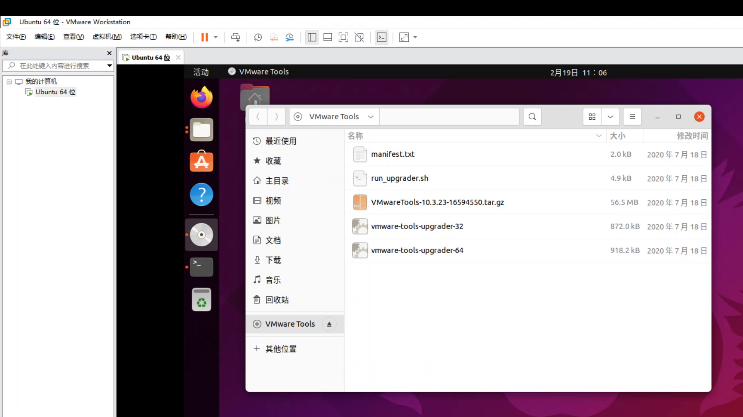743x417 pixels.
Task: Enter full screen mode icon
Action: pos(343,37)
